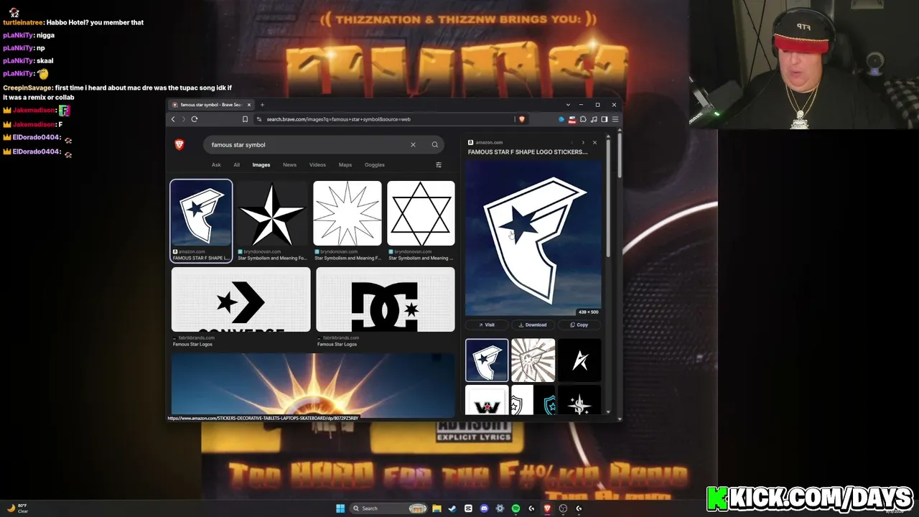919x517 pixels.
Task: Open Spotify from the taskbar
Action: [516, 508]
